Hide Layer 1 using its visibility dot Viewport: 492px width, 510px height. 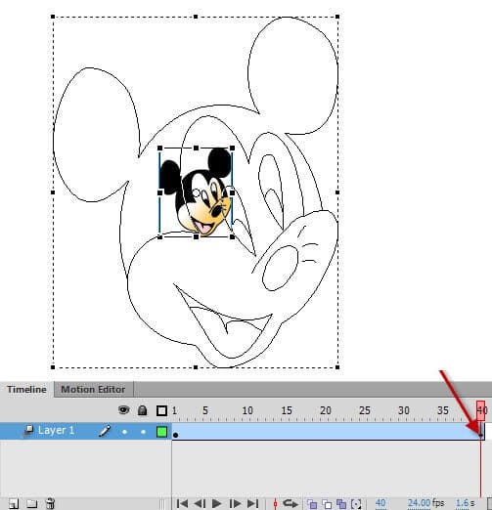tap(124, 432)
